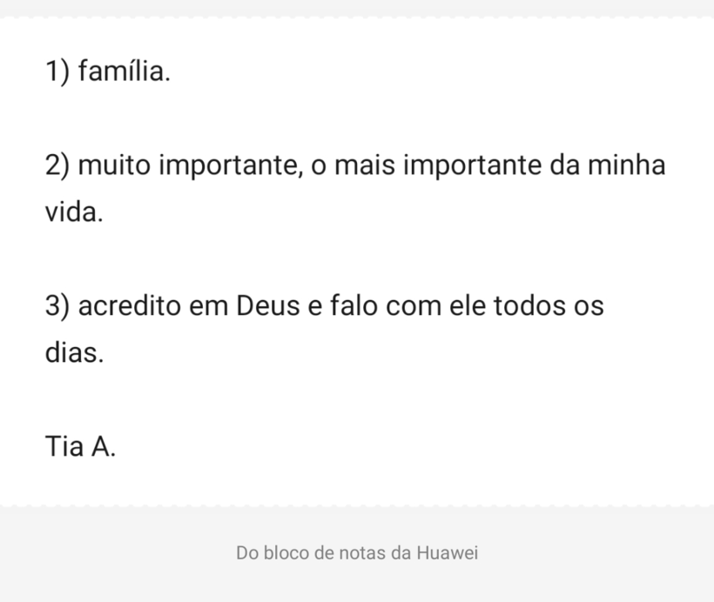Click the "1)" list number

coord(57,71)
